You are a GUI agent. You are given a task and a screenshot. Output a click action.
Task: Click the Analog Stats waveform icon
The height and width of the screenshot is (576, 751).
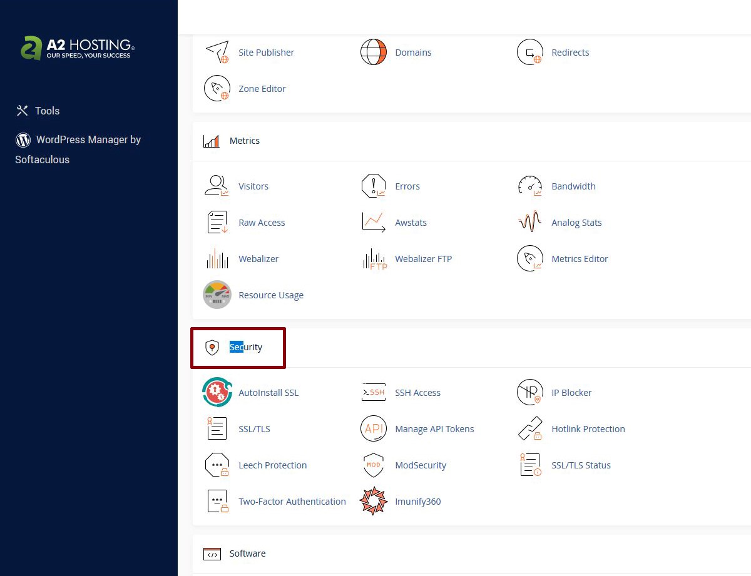click(x=530, y=223)
